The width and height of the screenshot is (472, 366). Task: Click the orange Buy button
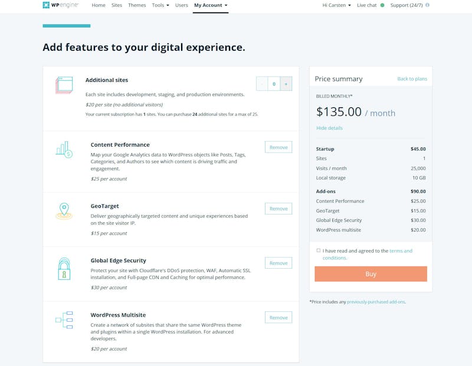click(371, 274)
